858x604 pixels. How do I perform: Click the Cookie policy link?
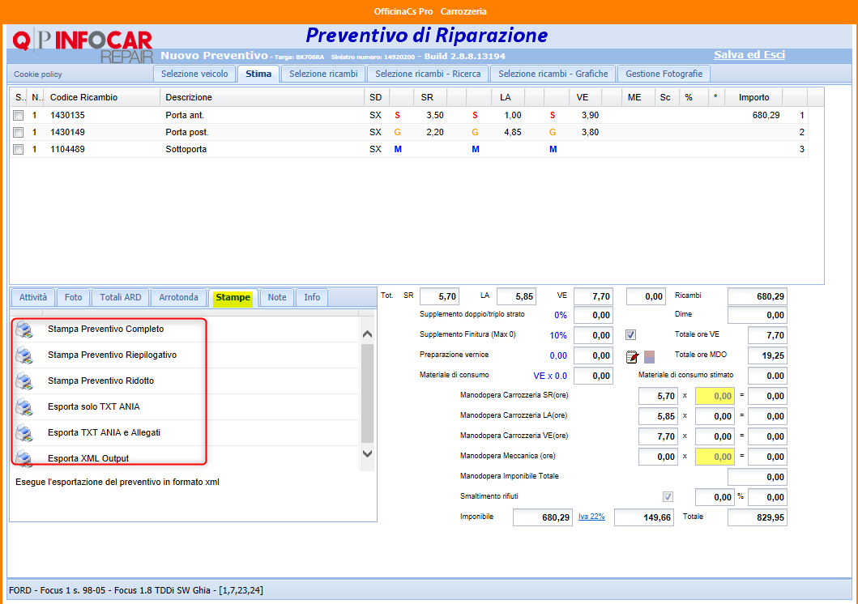tap(38, 74)
